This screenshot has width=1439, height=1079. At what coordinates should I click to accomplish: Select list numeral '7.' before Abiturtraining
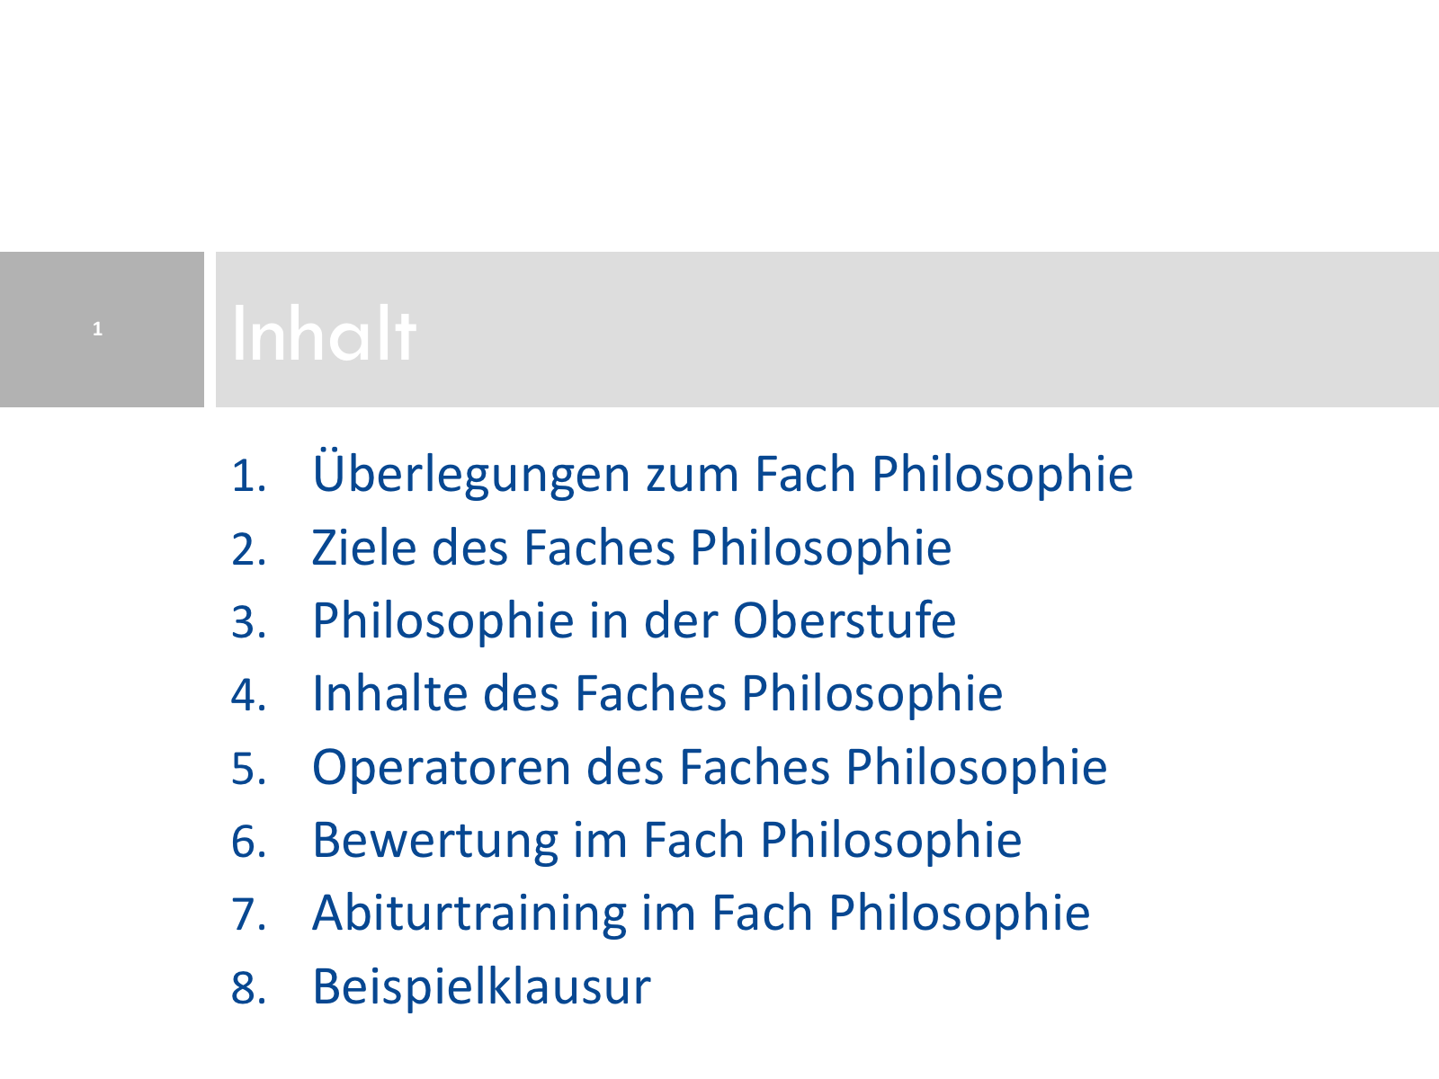pos(249,914)
